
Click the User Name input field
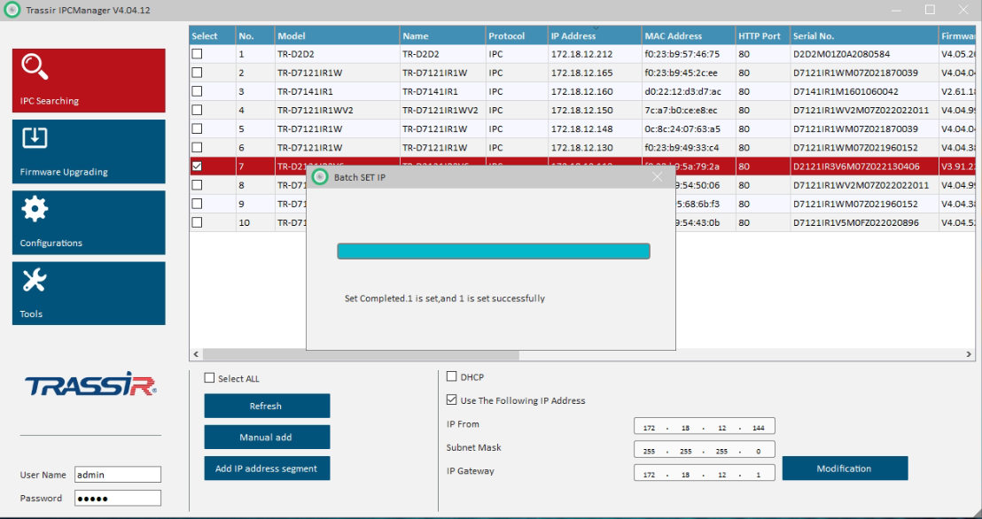[118, 475]
